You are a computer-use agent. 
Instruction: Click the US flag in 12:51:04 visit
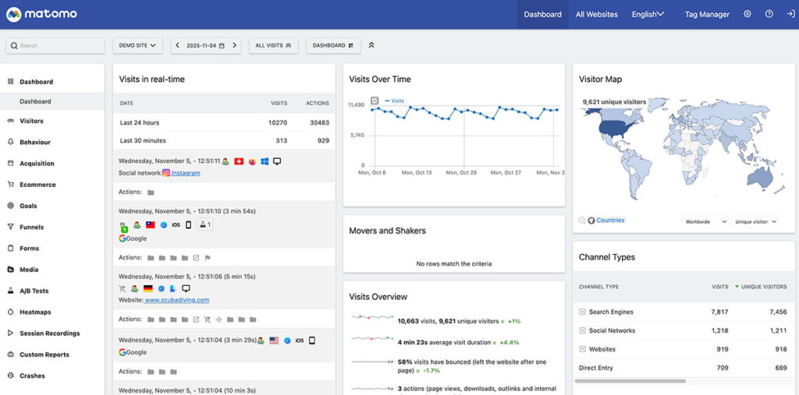pyautogui.click(x=274, y=340)
